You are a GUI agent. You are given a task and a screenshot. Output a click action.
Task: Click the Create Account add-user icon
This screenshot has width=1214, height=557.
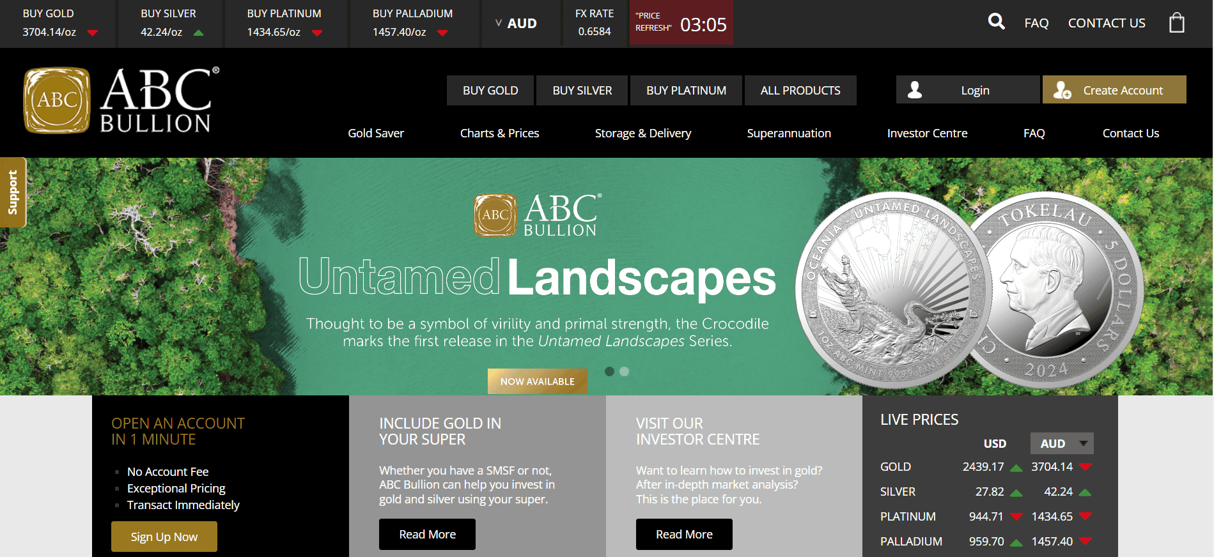(1062, 90)
